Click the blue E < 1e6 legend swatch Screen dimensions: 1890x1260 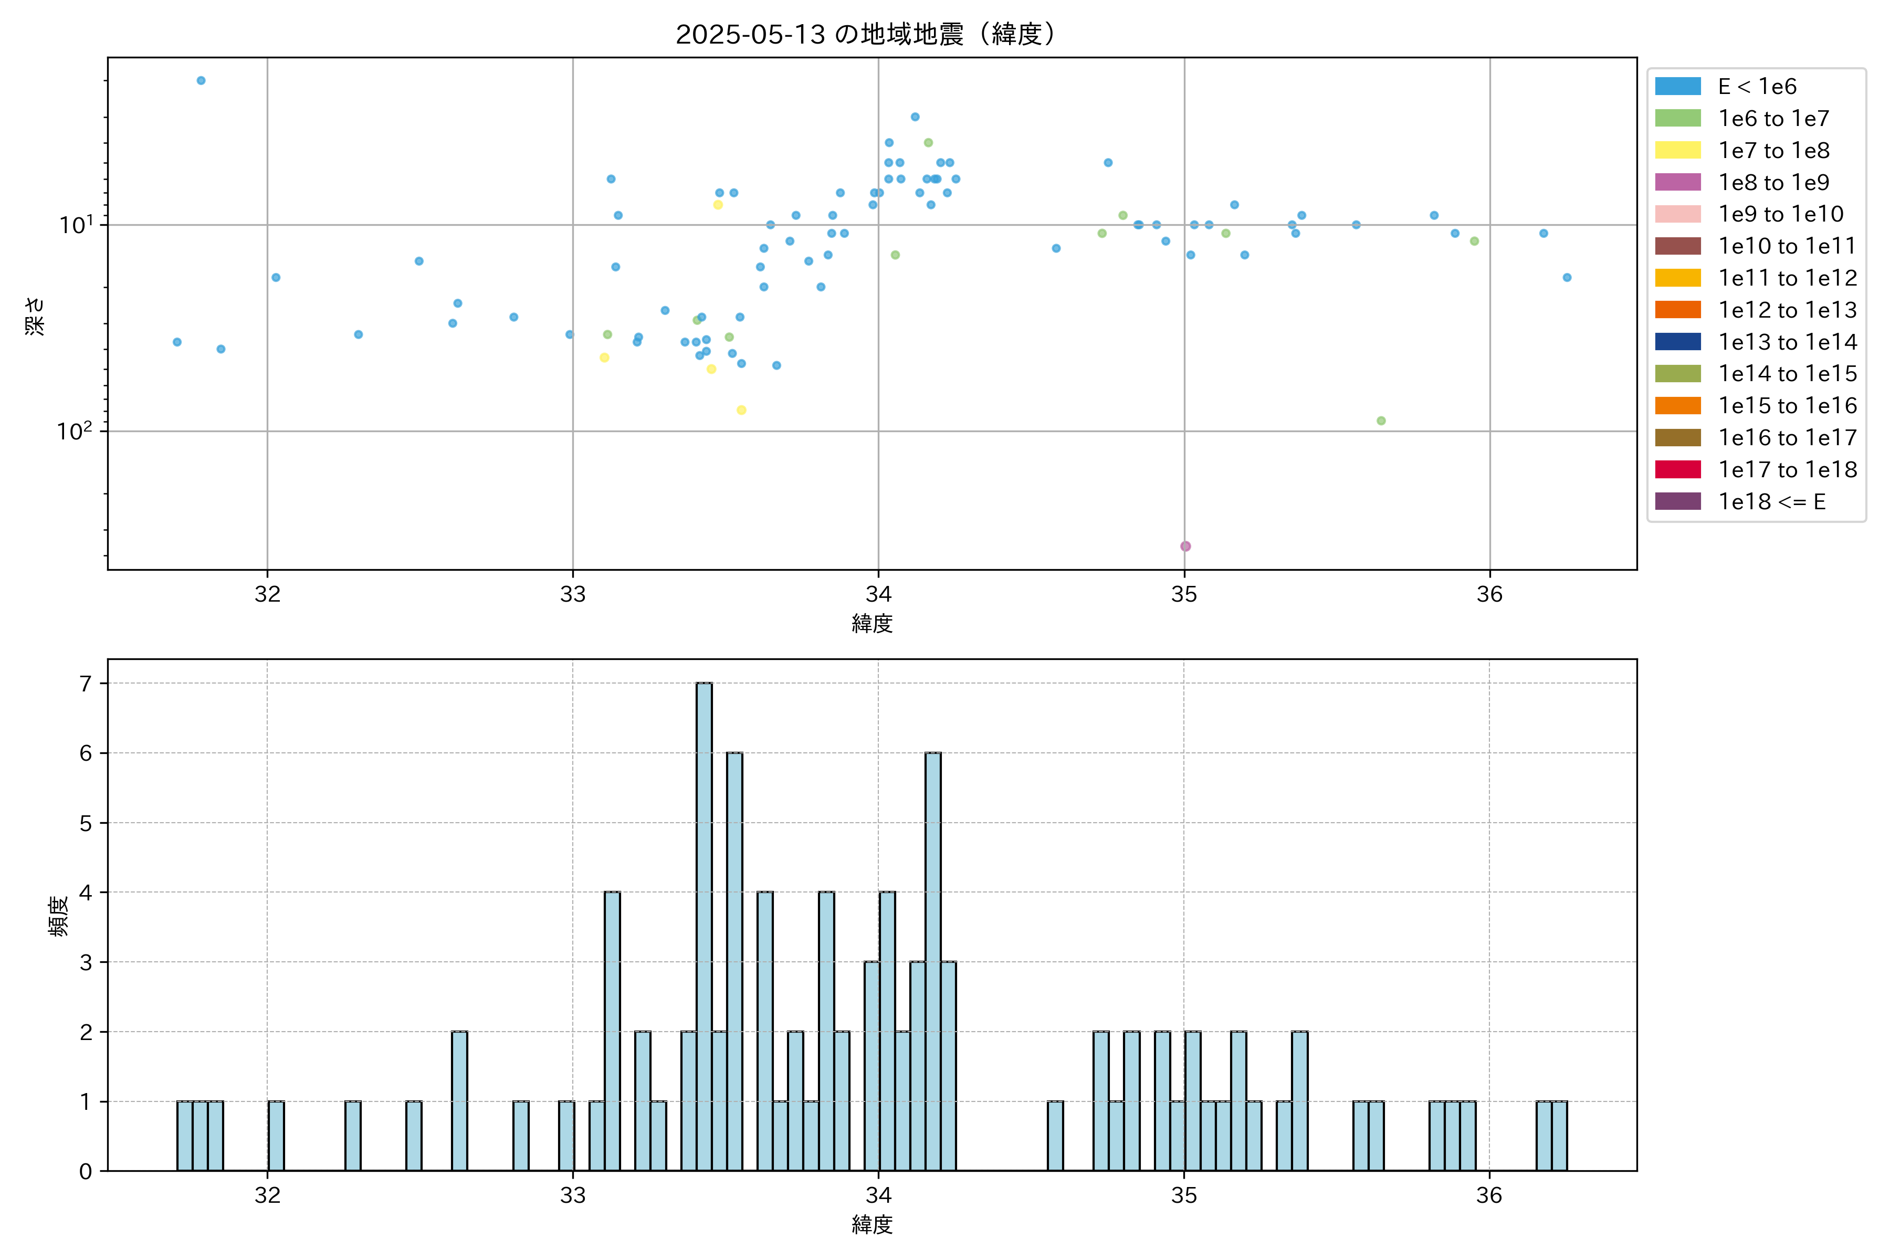point(1677,87)
